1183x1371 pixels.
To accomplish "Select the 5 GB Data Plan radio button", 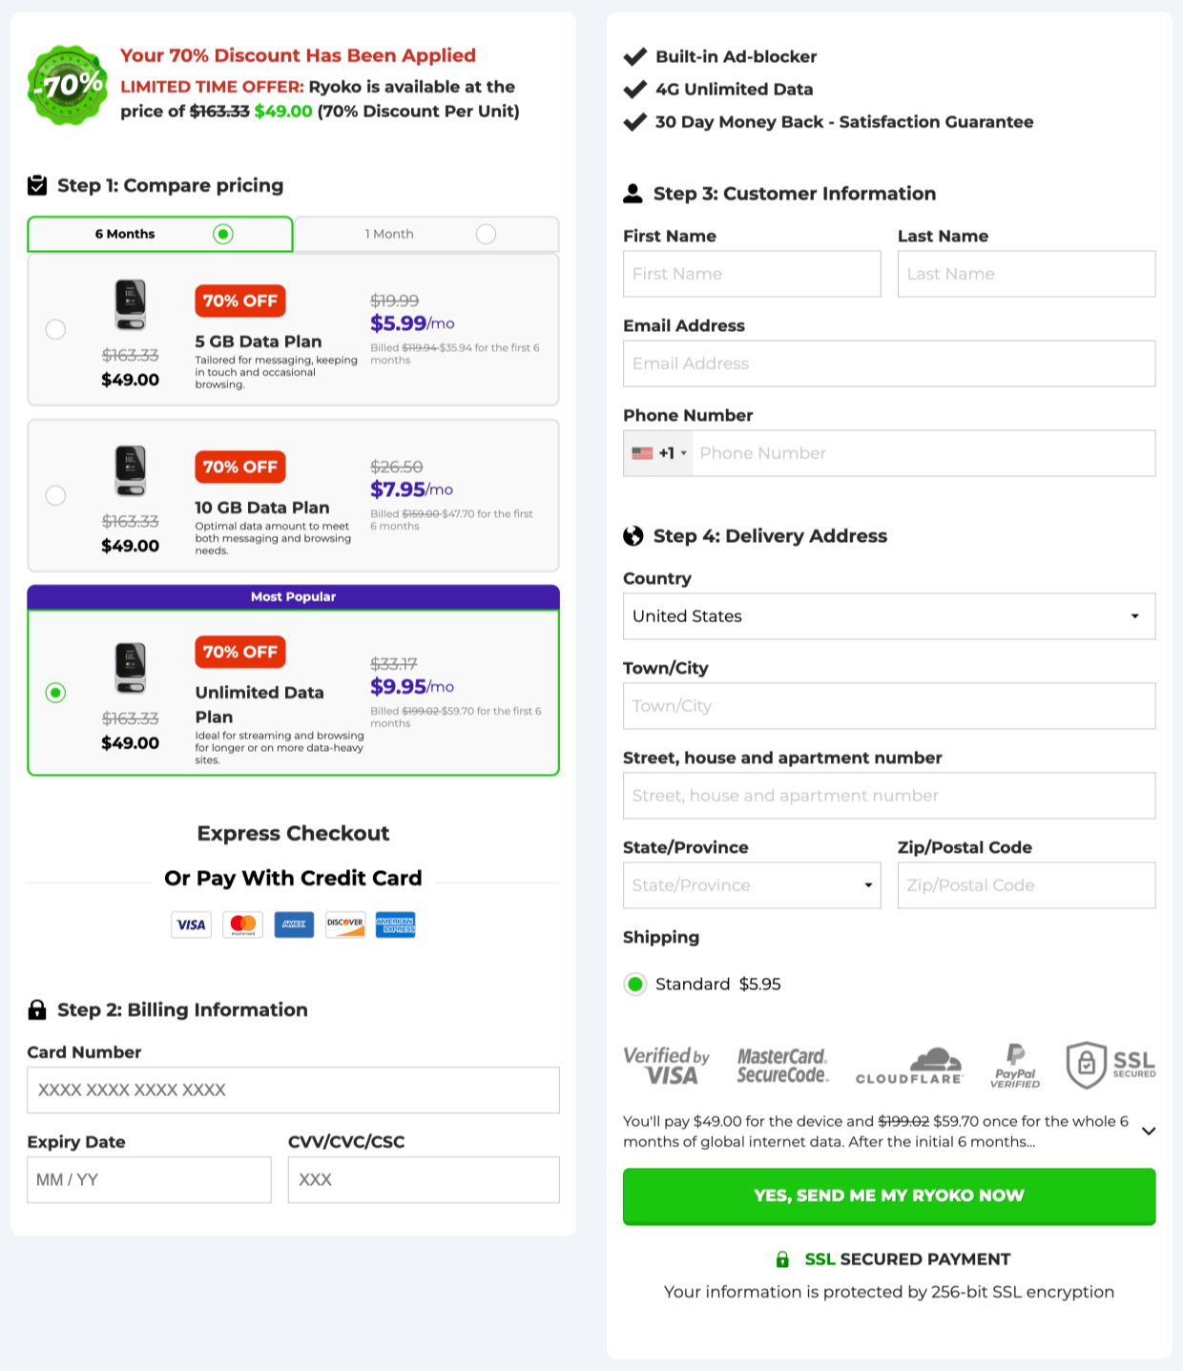I will click(x=55, y=329).
